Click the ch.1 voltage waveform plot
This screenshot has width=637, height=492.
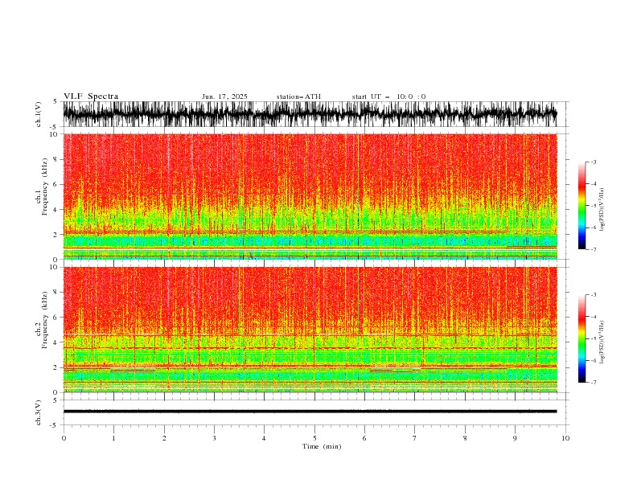pos(310,114)
